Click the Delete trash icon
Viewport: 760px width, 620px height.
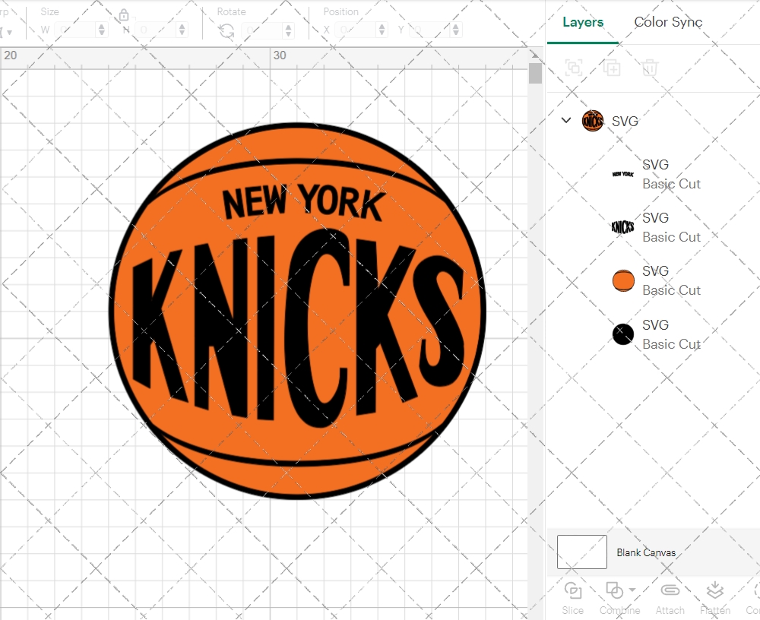click(650, 68)
